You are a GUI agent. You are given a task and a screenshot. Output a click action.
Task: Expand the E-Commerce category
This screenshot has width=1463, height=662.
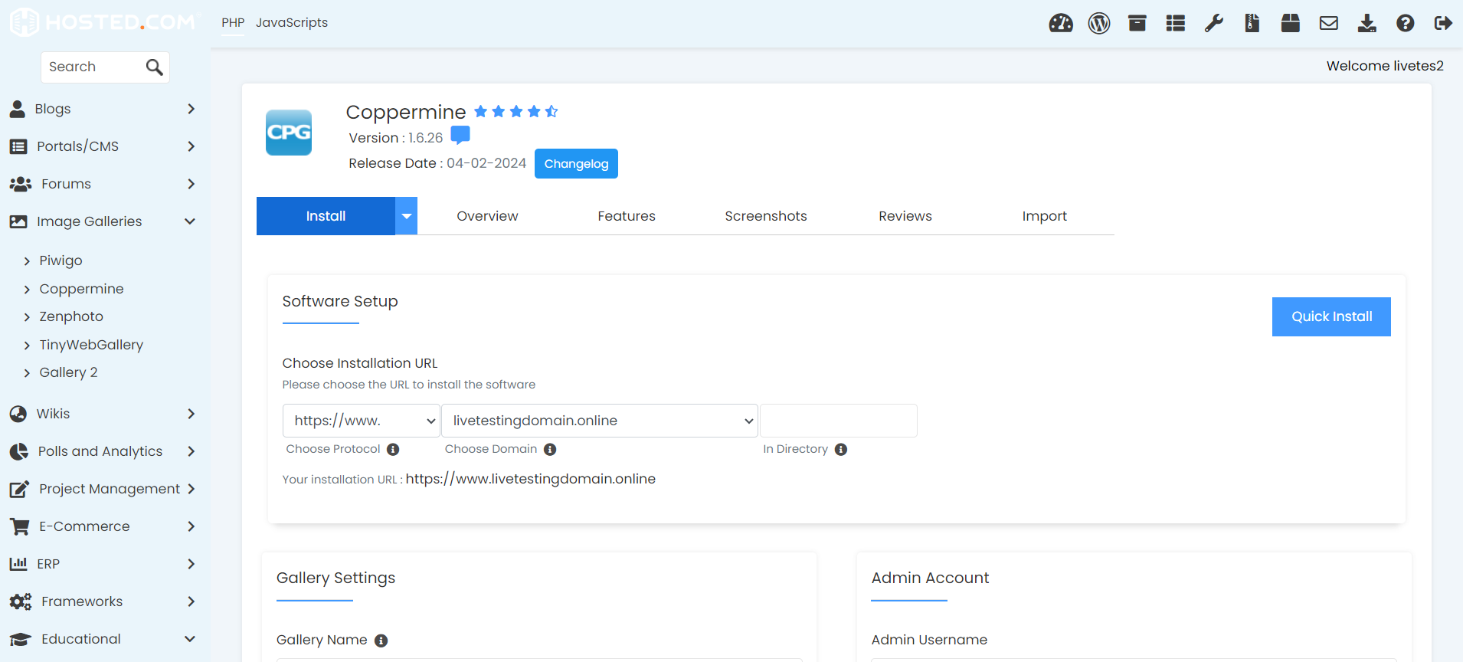(191, 526)
